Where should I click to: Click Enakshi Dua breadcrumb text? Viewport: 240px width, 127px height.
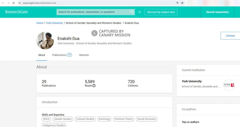pos(132,23)
